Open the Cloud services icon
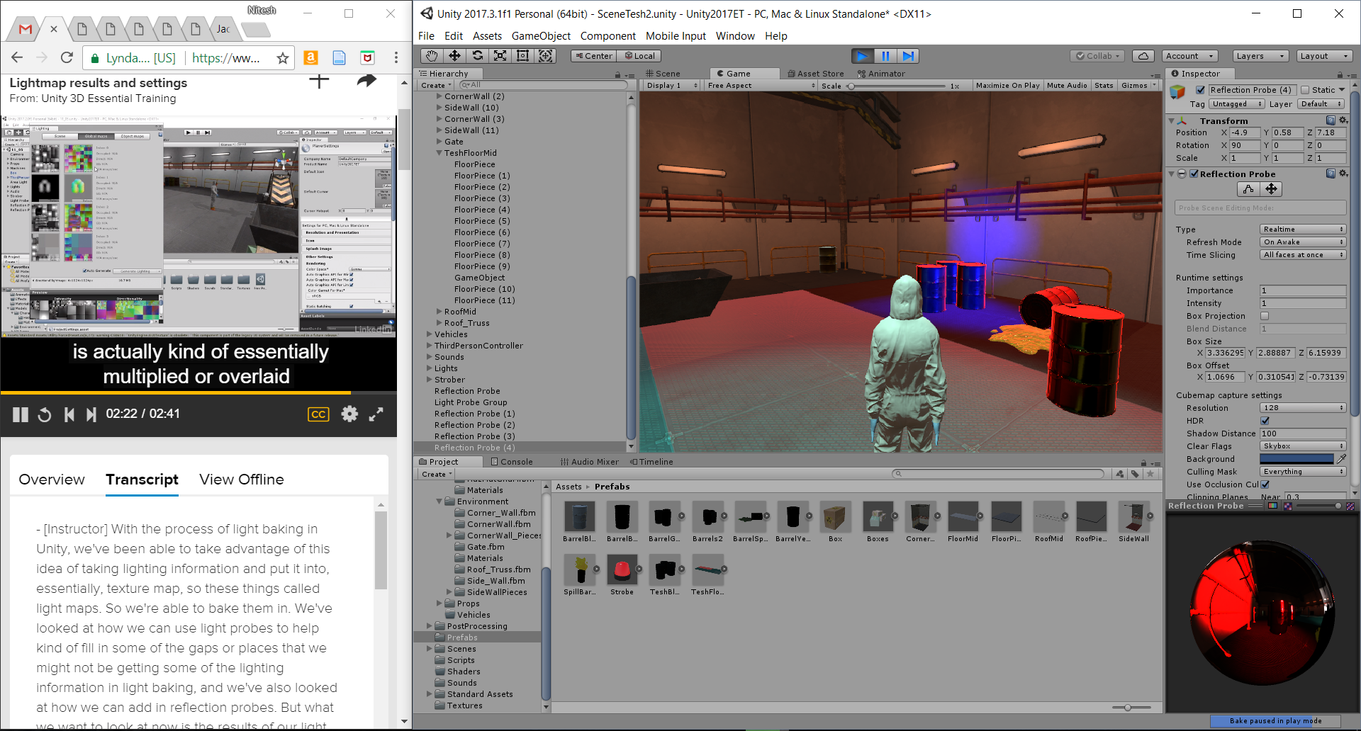1361x731 pixels. (1143, 56)
